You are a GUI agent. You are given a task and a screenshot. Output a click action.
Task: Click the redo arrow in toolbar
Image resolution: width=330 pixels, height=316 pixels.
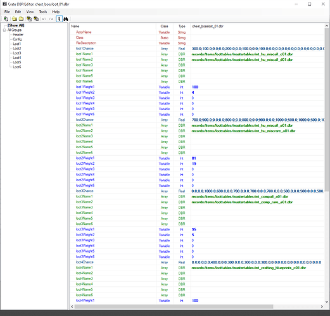click(x=51, y=19)
